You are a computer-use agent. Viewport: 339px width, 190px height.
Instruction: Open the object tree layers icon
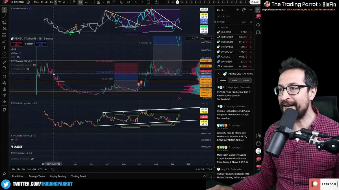[x=258, y=25]
